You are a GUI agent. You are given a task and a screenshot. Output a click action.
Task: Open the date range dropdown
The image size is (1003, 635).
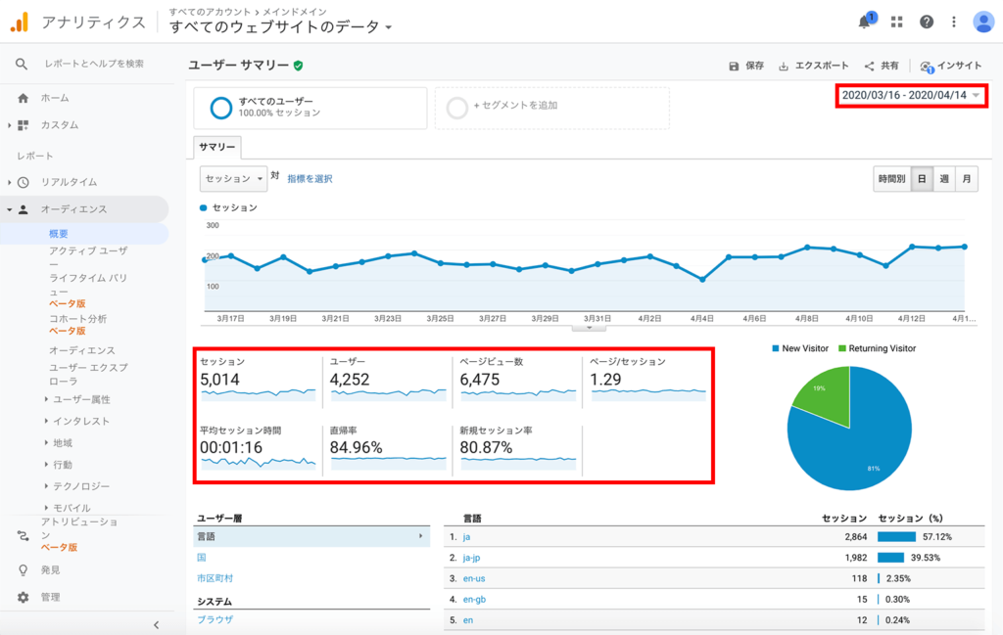[910, 95]
